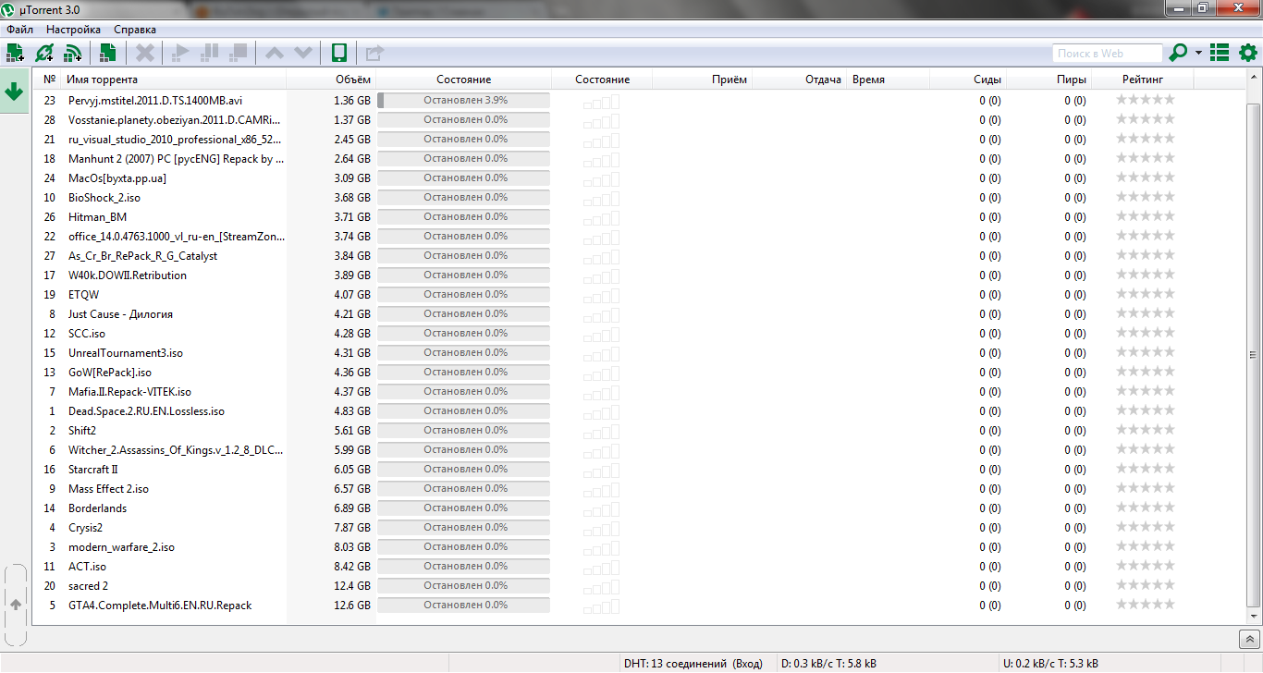Click the Add Torrent toolbar icon
This screenshot has height=673, width=1263.
tap(15, 53)
